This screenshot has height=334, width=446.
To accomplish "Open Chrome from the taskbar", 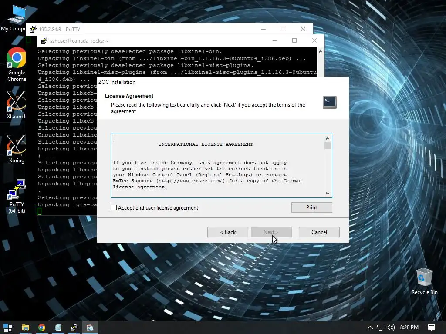I will tap(42, 327).
